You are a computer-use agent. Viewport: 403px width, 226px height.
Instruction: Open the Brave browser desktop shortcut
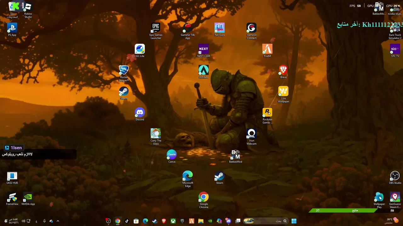(283, 72)
